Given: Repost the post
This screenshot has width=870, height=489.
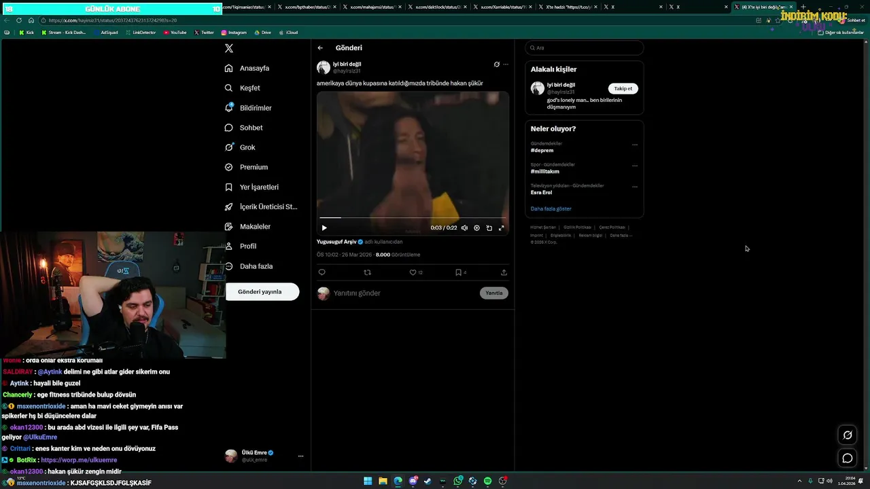Looking at the screenshot, I should [x=368, y=272].
